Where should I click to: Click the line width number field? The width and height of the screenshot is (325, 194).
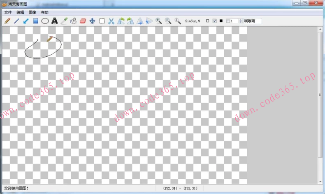[x=234, y=21]
